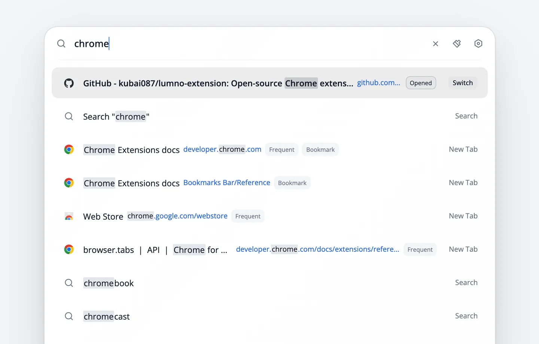Select the chromebook search suggestion
The image size is (539, 344).
click(109, 283)
